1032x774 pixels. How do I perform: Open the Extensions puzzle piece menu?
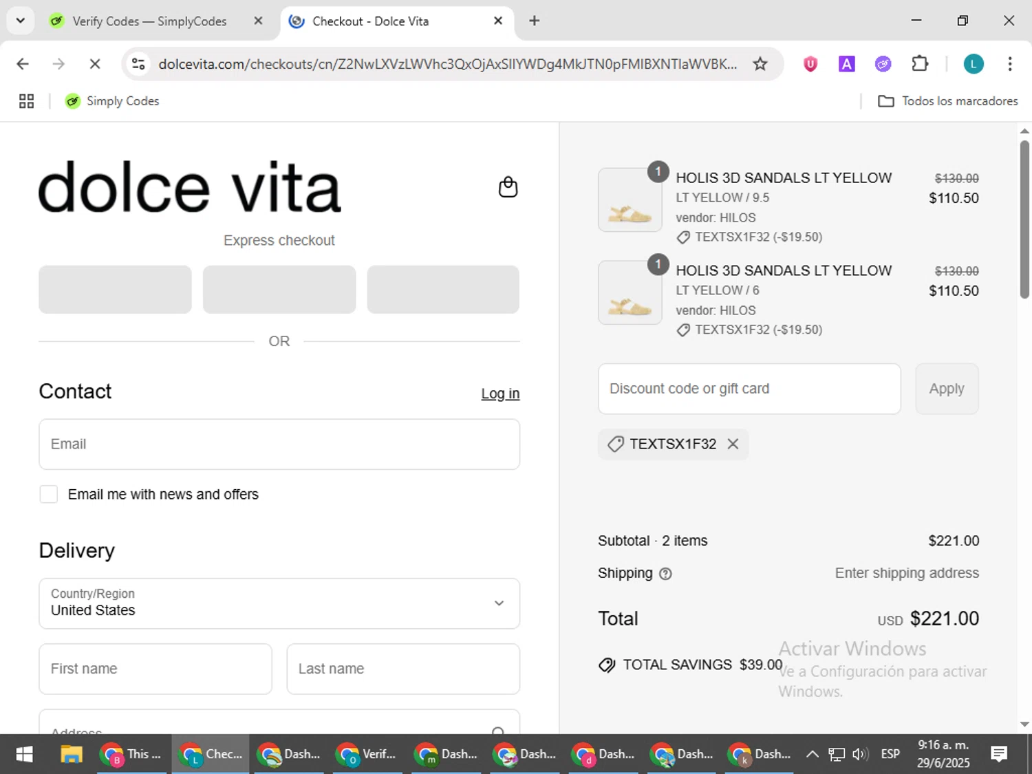coord(920,64)
